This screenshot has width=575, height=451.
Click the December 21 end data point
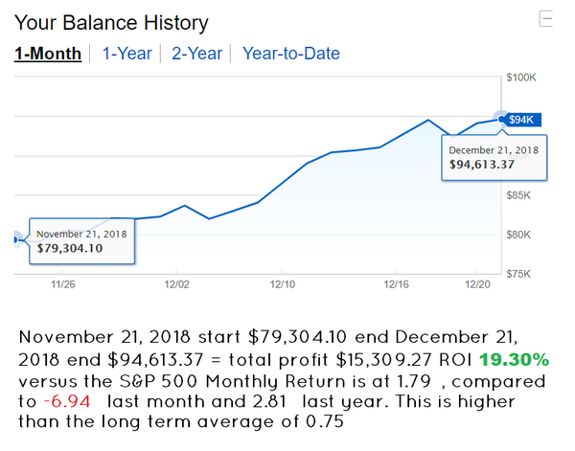[x=501, y=119]
